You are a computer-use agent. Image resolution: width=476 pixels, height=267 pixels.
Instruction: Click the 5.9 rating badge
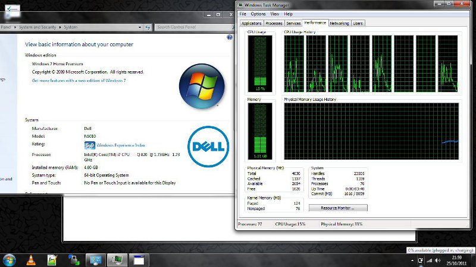(90, 145)
